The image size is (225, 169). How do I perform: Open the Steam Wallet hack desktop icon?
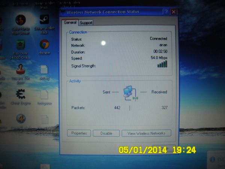coord(44,20)
